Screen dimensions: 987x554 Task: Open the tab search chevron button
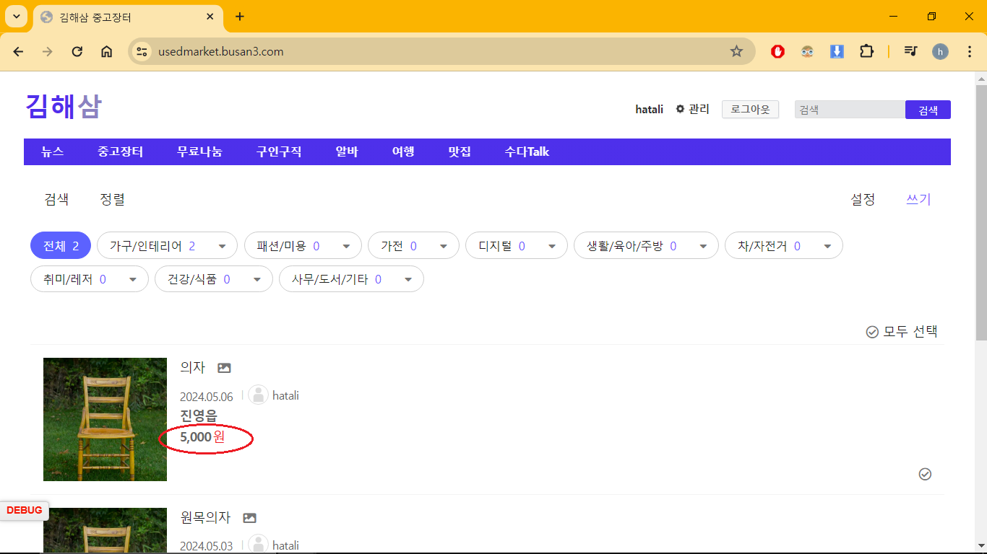click(x=16, y=17)
